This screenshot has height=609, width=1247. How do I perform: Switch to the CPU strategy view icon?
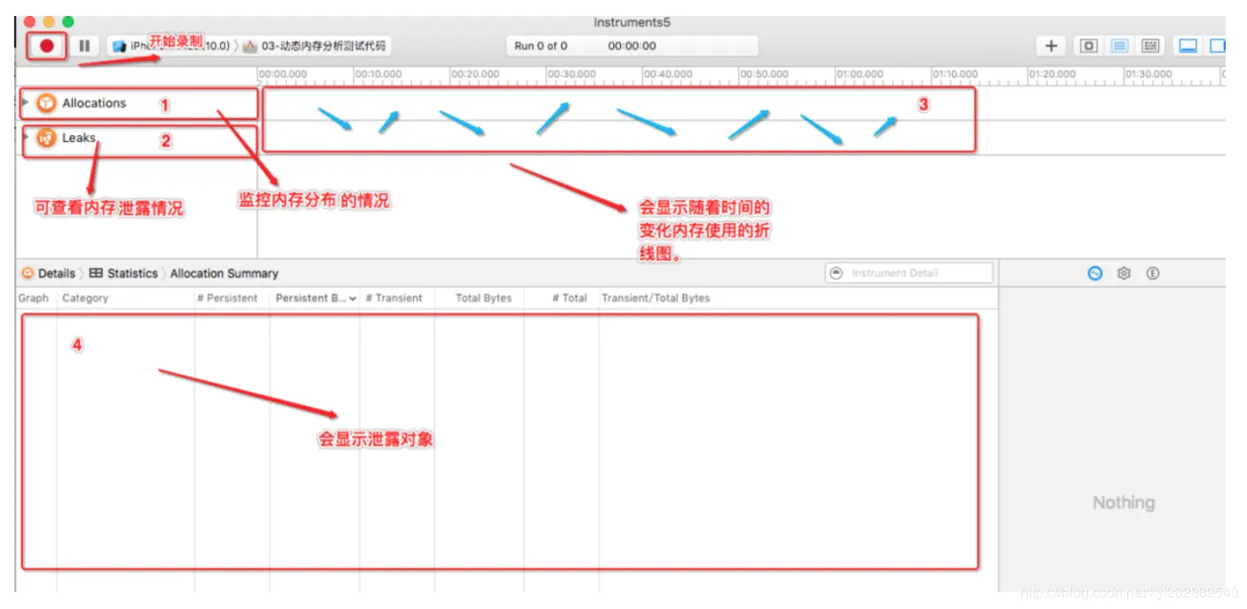pos(1089,45)
